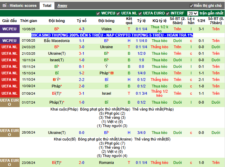The height and width of the screenshot is (167, 225).
Task: Select team name Bắc Macedonia
Action: [x=57, y=41]
